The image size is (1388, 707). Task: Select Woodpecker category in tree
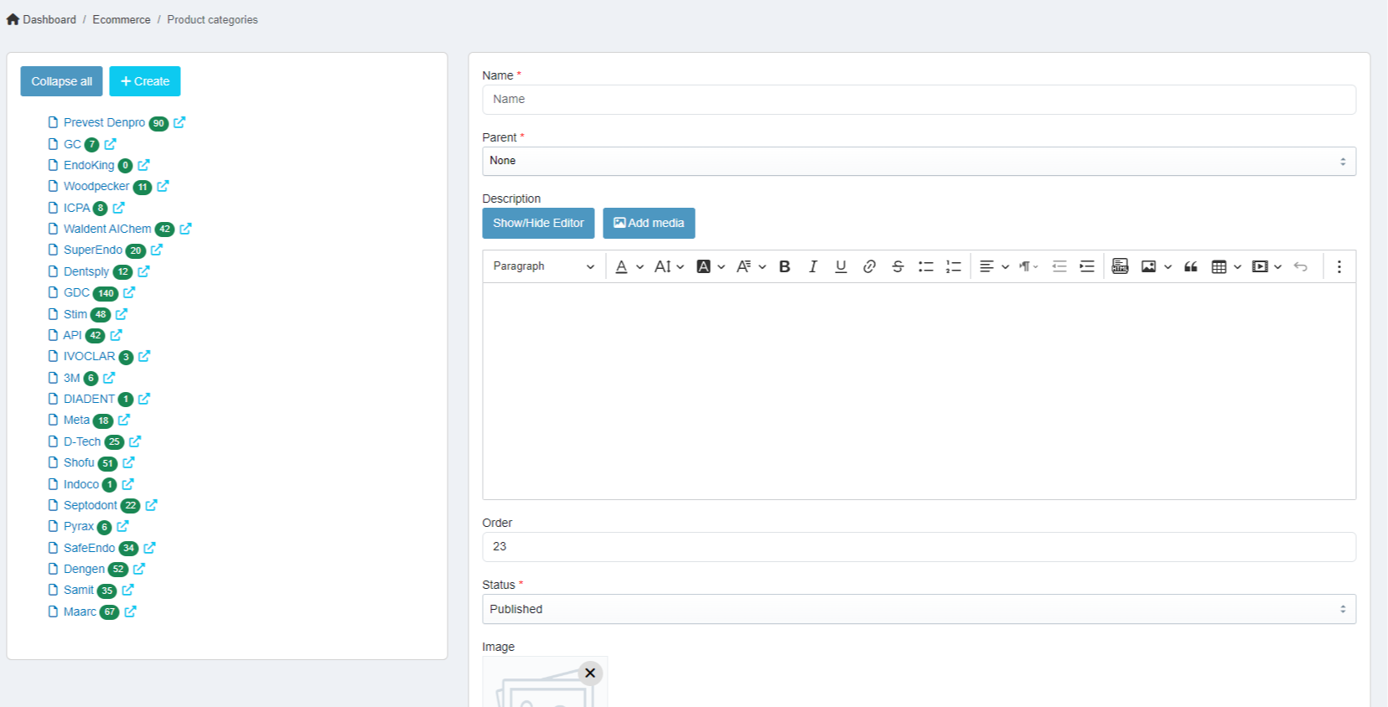(96, 186)
